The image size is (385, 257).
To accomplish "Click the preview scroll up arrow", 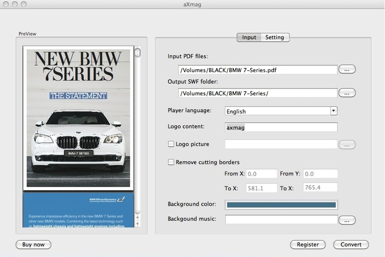I will (x=138, y=217).
